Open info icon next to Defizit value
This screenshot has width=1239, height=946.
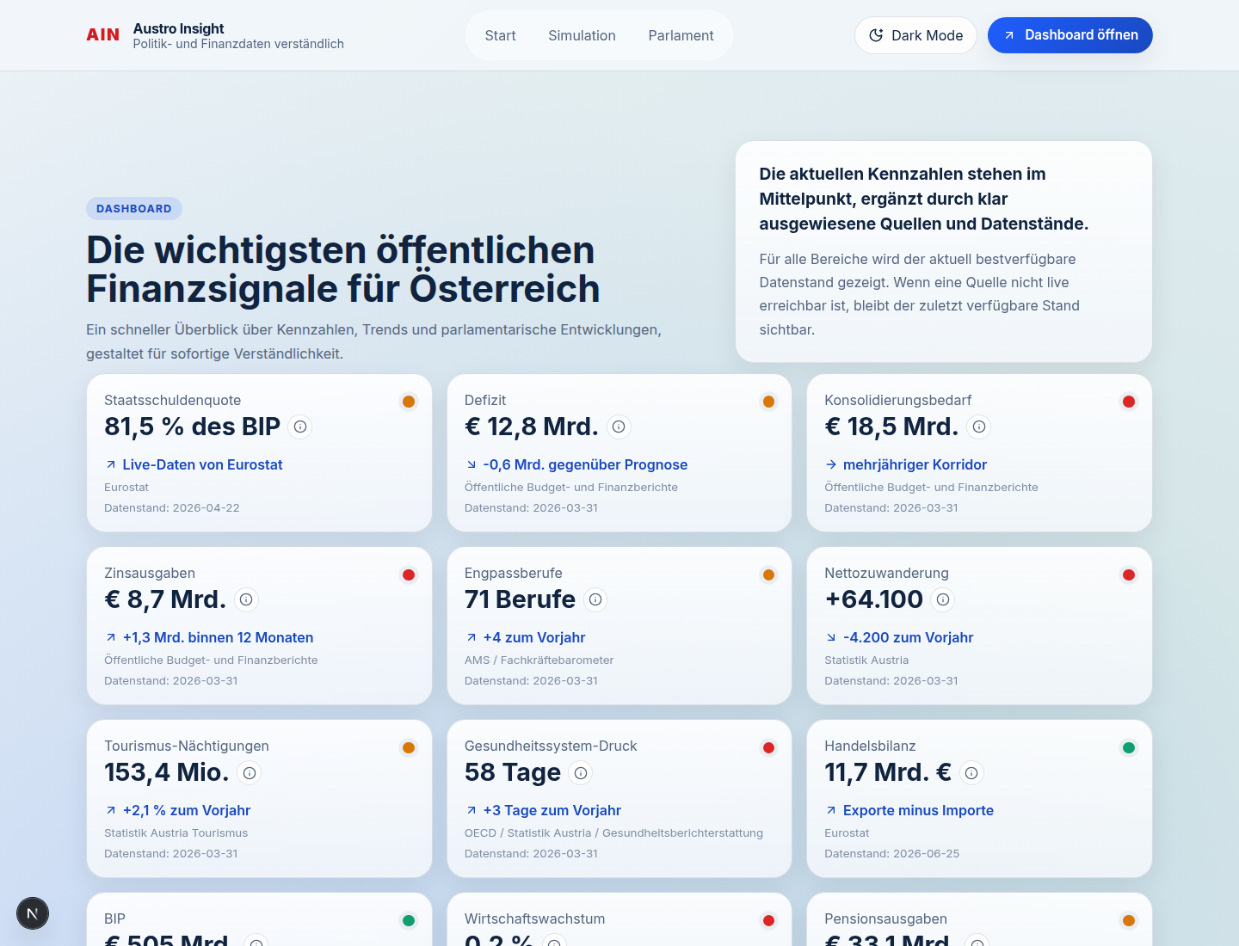click(x=619, y=427)
